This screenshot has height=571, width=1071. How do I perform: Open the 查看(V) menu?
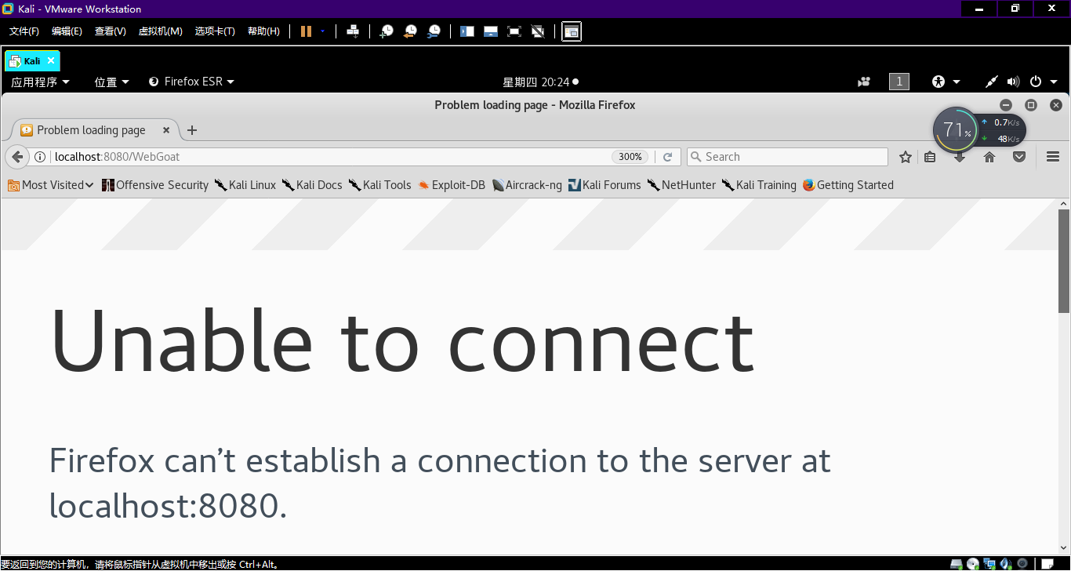click(x=111, y=31)
